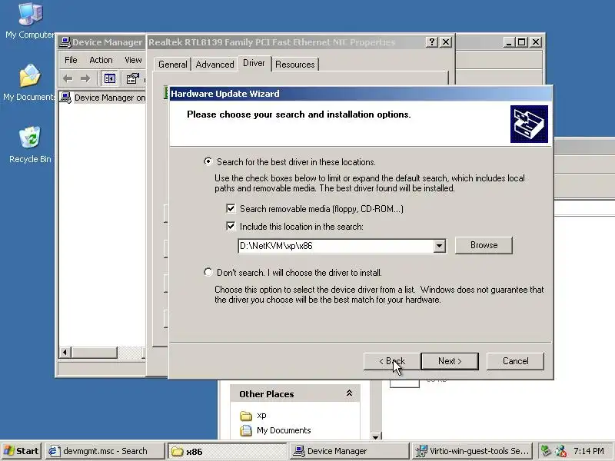
Task: Switch to the Resources tab
Action: 295,65
